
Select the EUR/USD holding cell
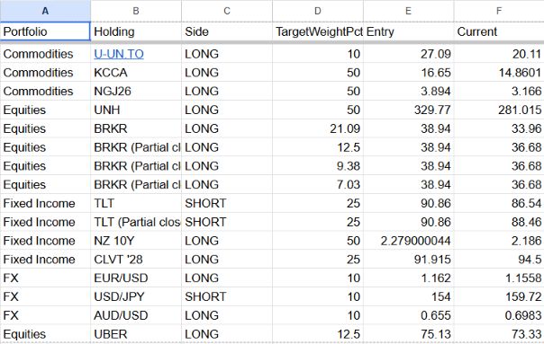coord(136,278)
